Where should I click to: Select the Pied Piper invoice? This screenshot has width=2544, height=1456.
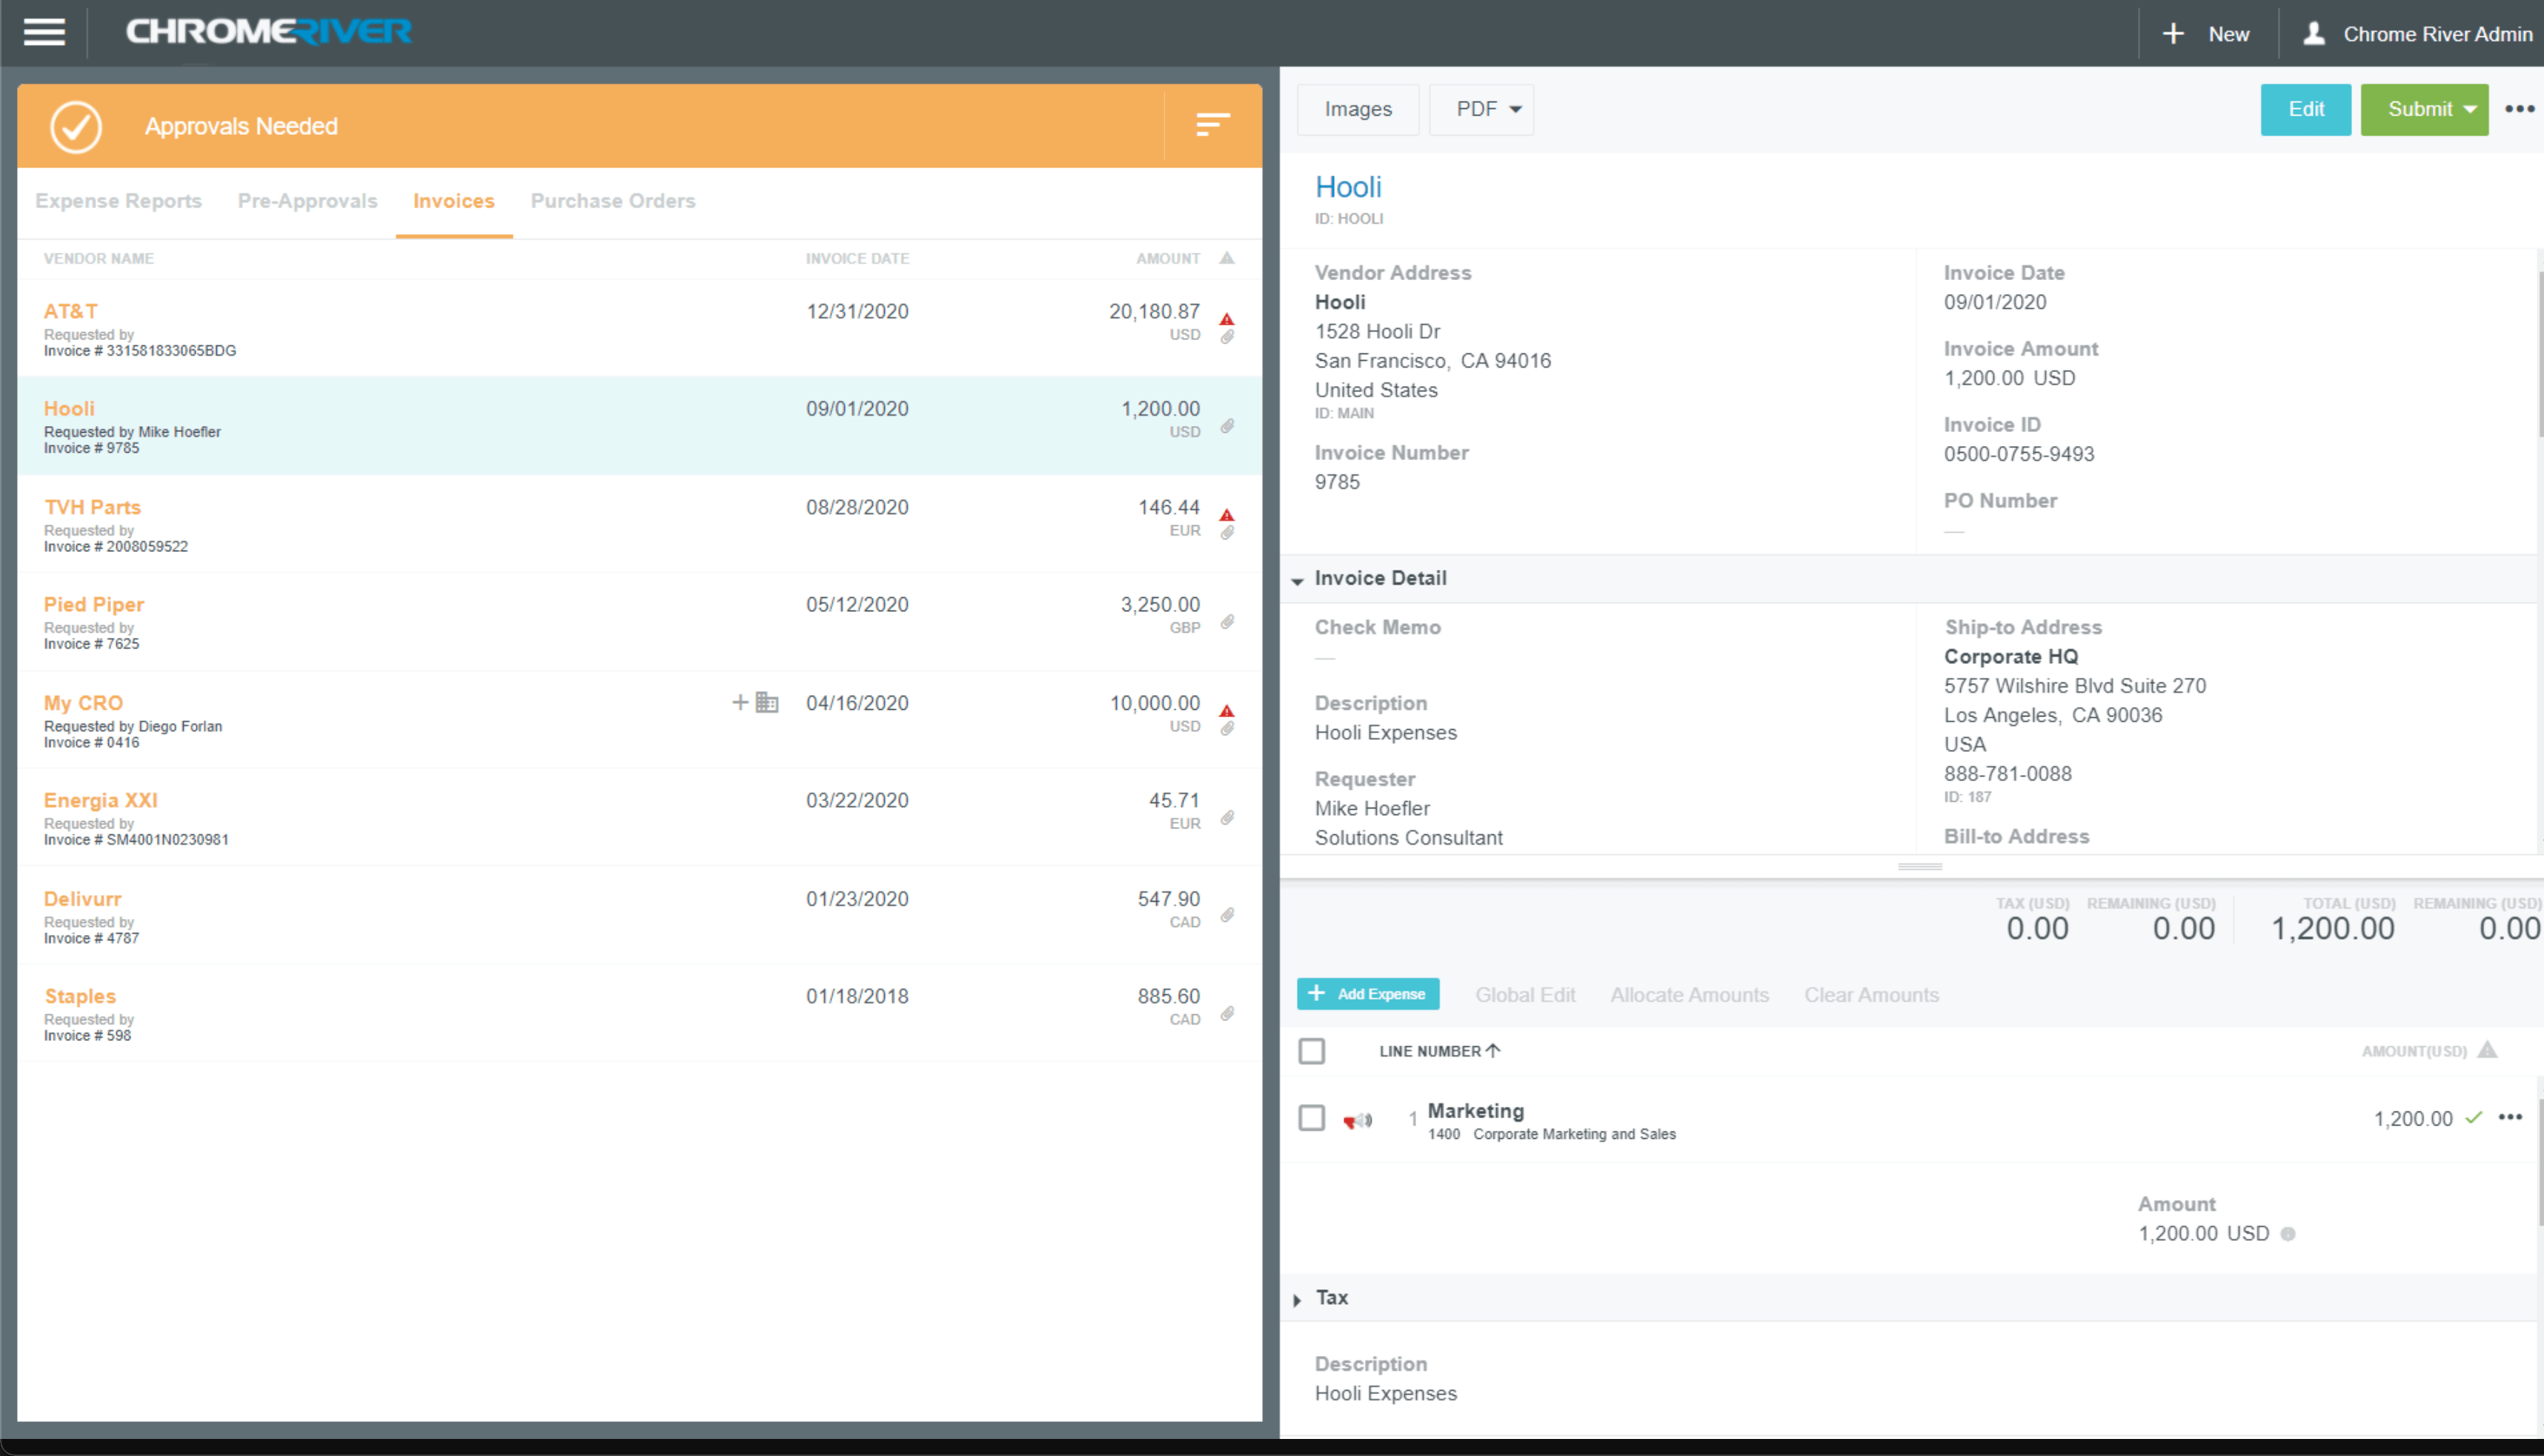[639, 621]
